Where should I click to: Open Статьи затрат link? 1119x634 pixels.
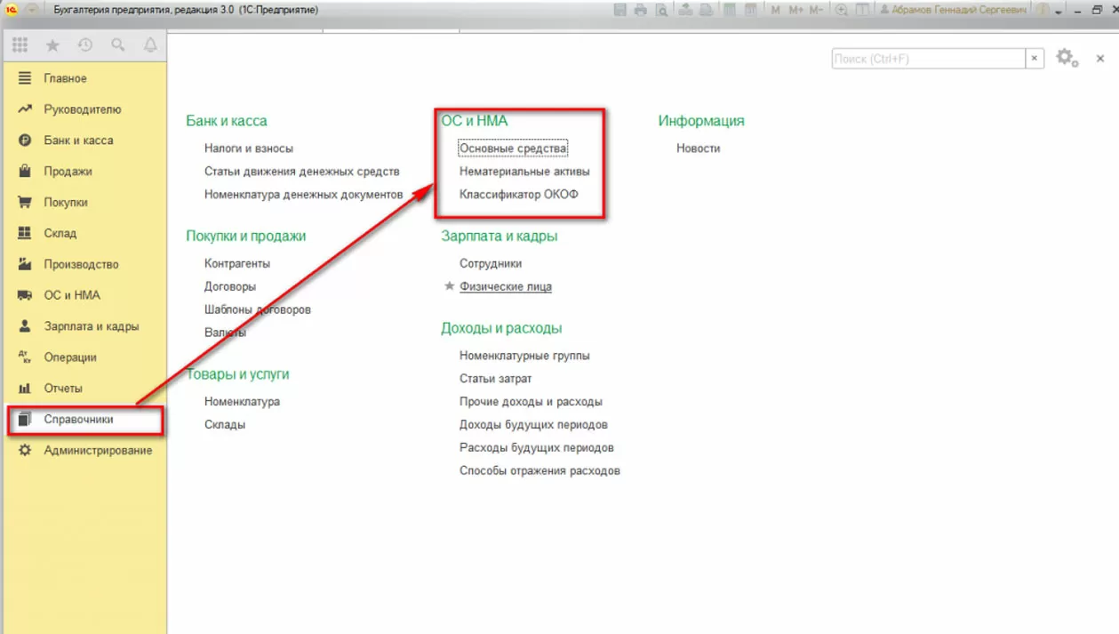(x=496, y=379)
